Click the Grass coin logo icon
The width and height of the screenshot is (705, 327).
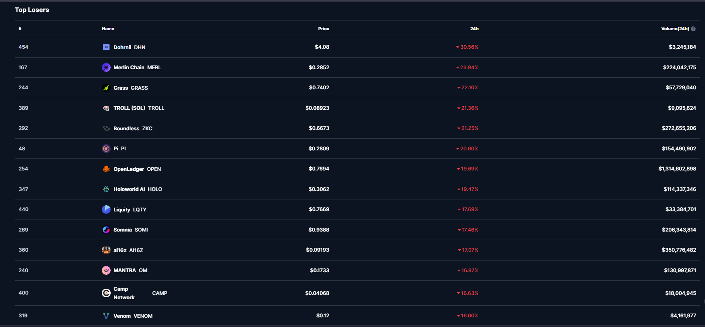106,88
